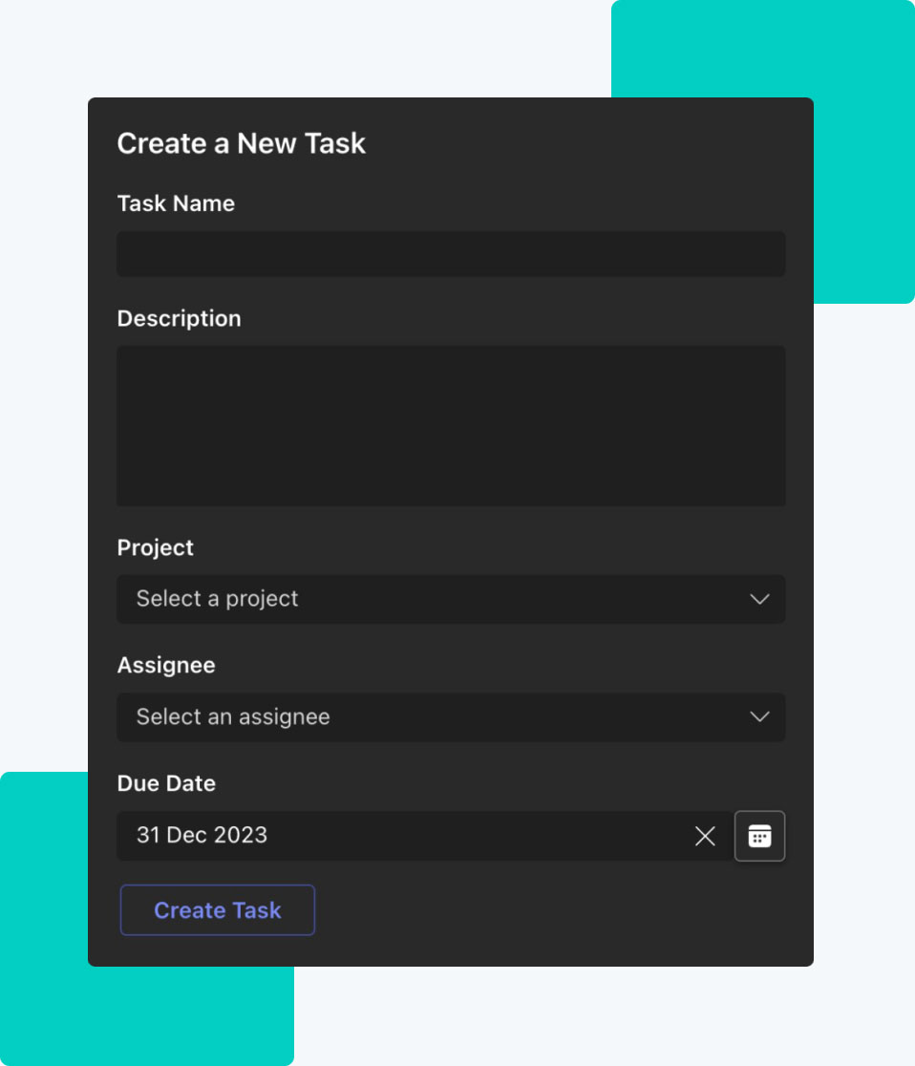This screenshot has width=915, height=1066.
Task: Click the Assignee field label
Action: (166, 666)
